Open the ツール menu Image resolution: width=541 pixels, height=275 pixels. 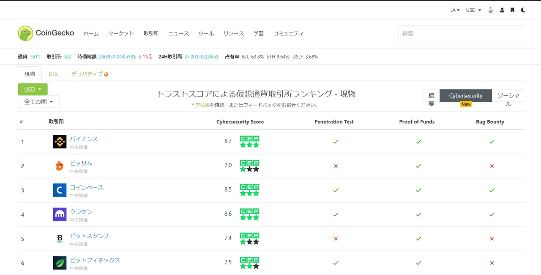(206, 33)
